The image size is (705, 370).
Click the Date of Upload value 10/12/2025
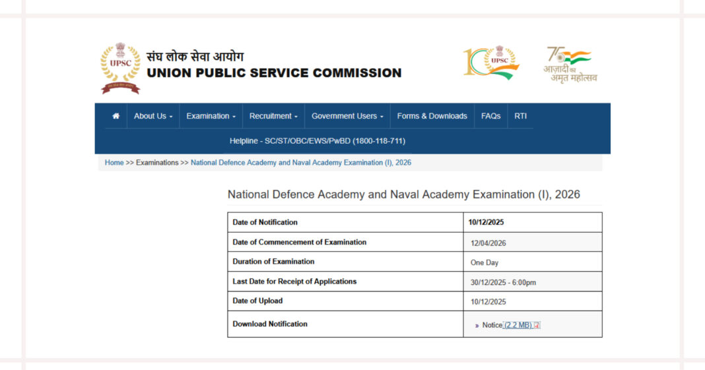533,301
